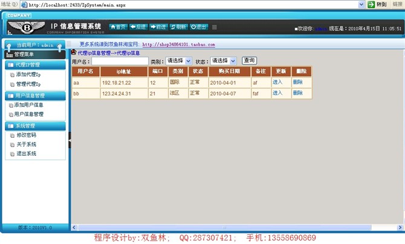Viewport: 405px width, 244px height.
Task: Open 管理代理Ip menu item
Action: 28,84
